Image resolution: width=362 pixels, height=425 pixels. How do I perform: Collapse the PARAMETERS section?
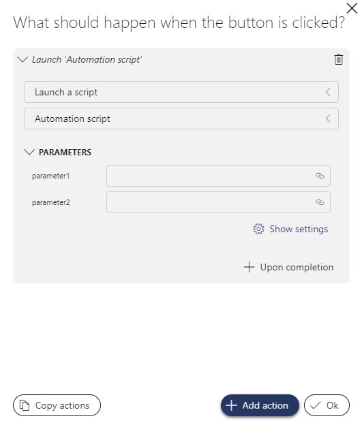tap(29, 152)
